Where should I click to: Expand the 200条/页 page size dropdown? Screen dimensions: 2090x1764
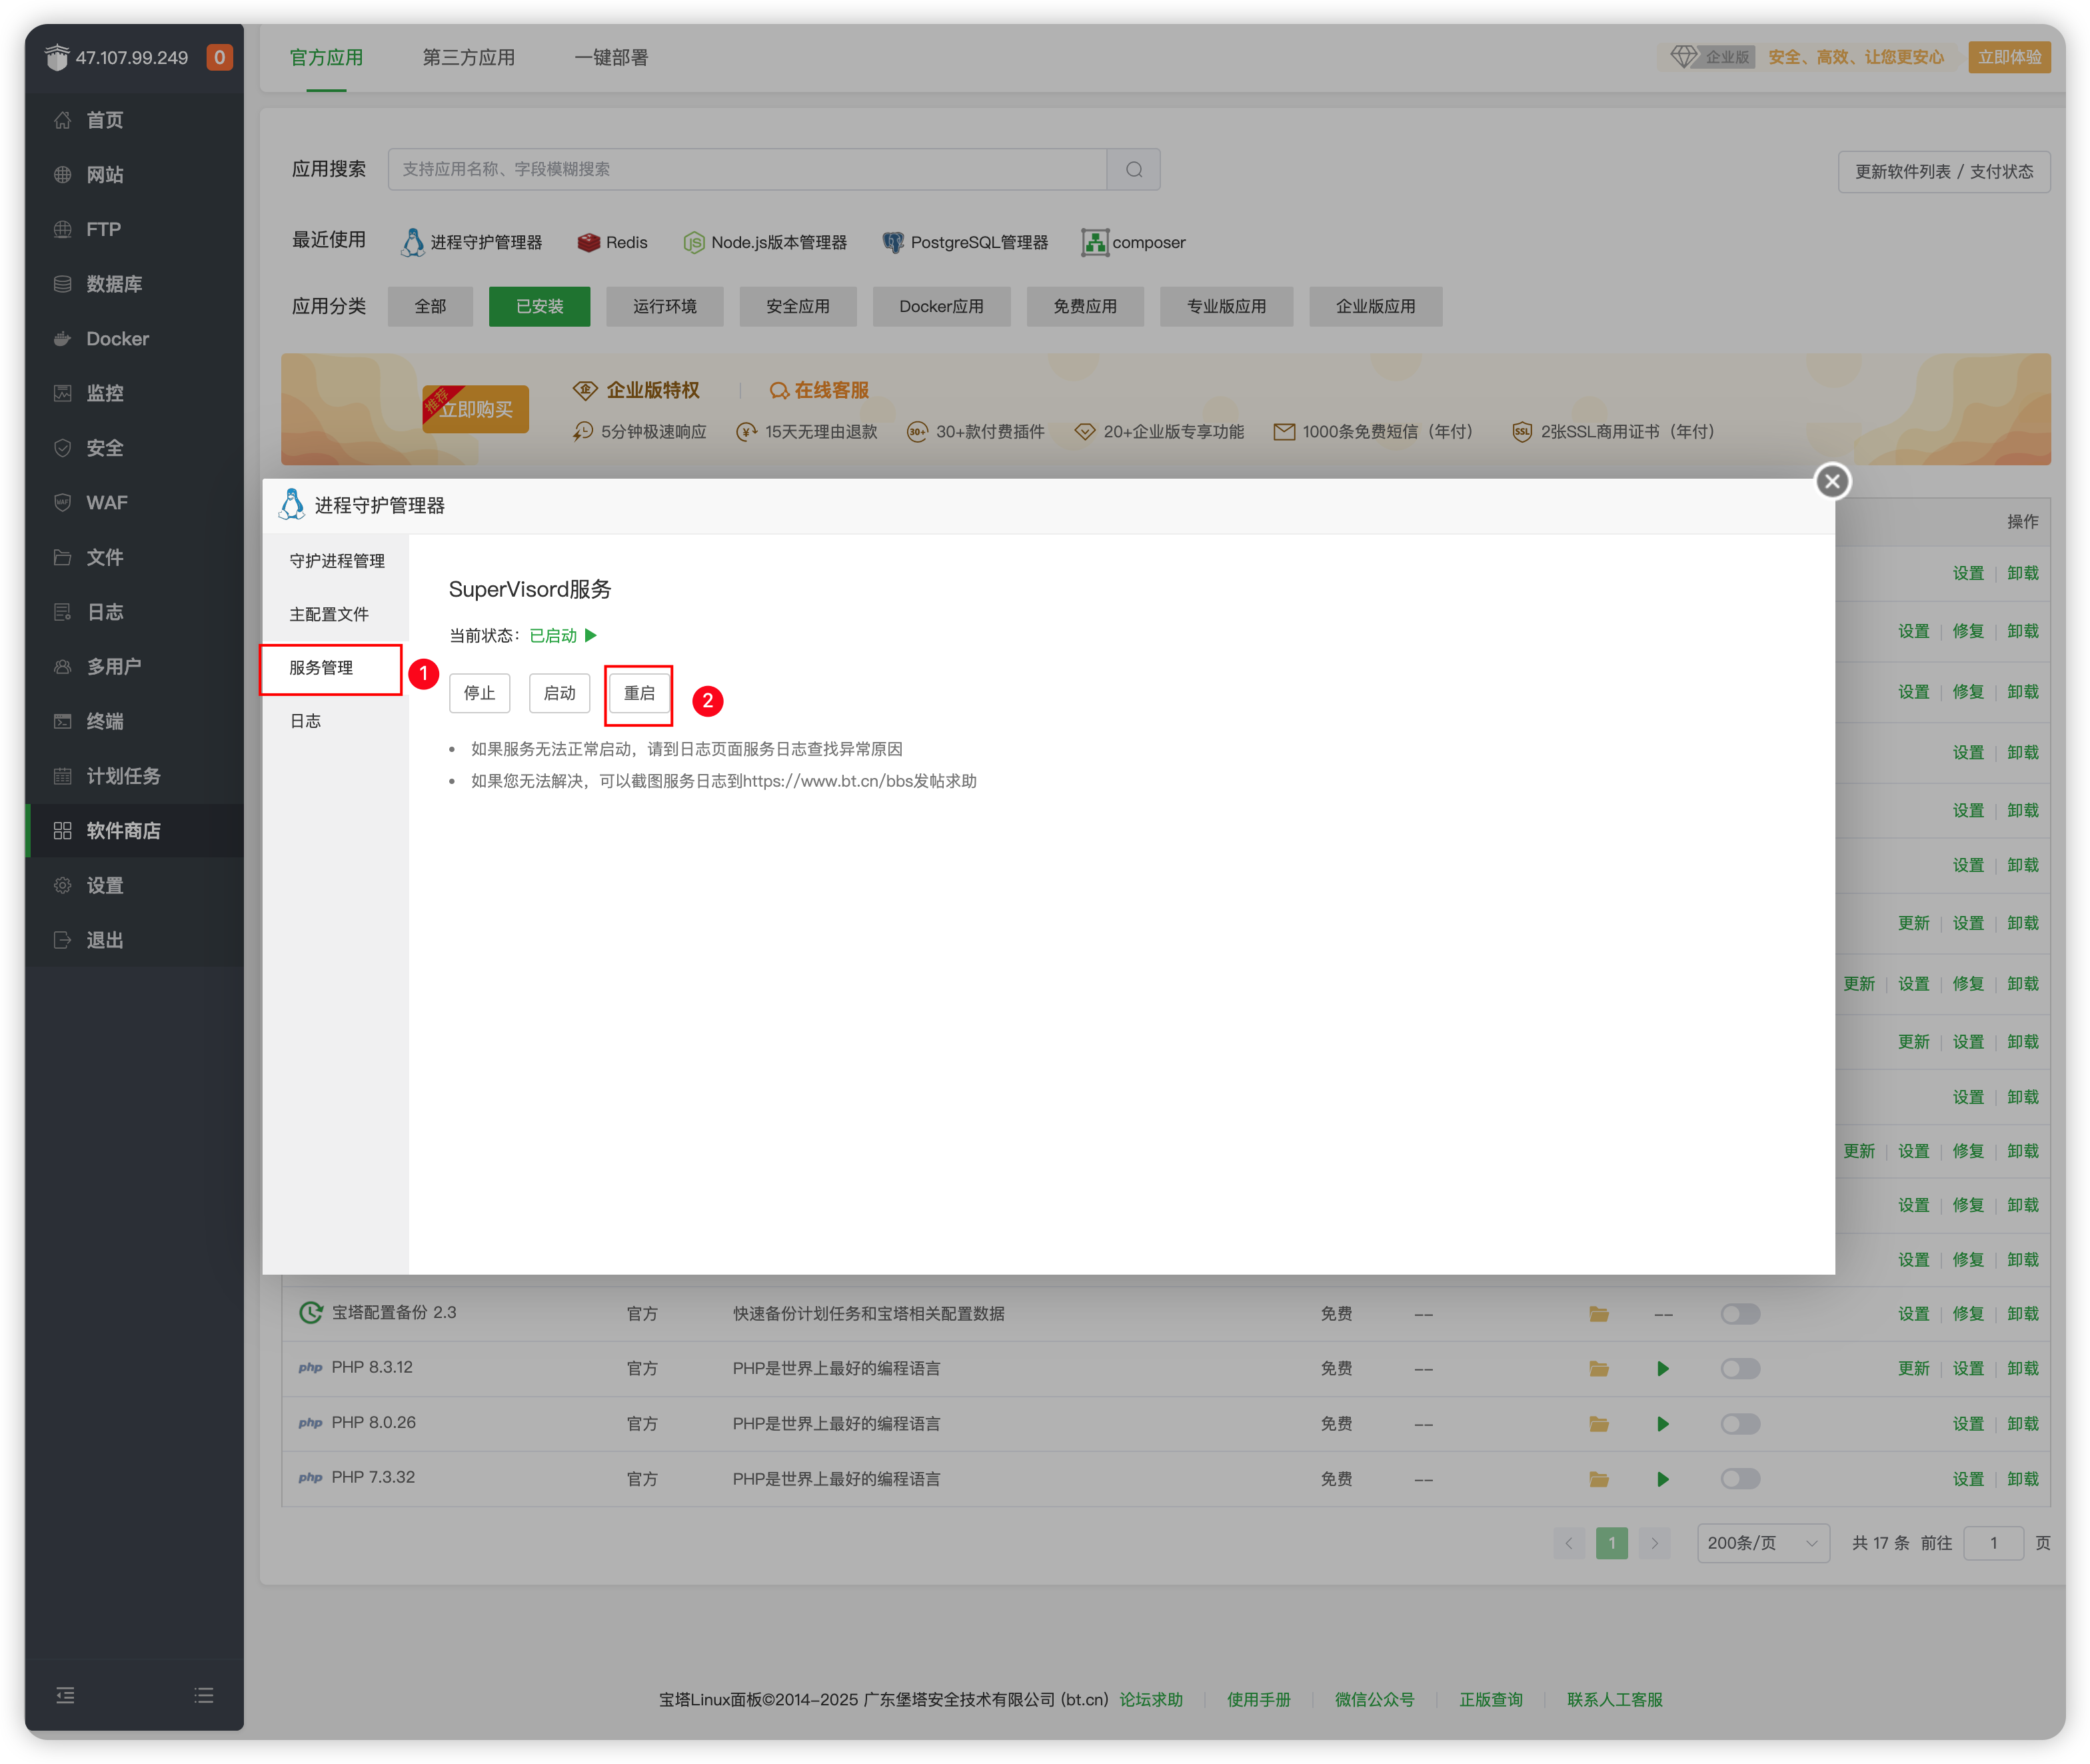tap(1762, 1543)
